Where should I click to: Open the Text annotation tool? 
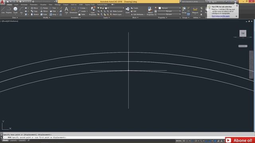point(67,10)
